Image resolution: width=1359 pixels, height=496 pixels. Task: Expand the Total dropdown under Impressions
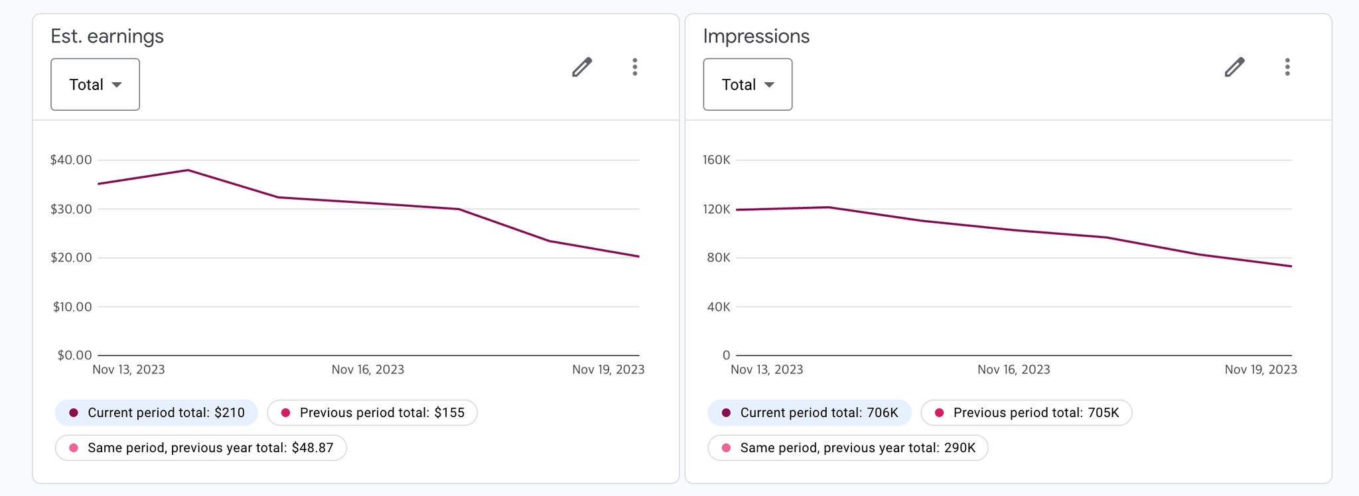point(747,84)
